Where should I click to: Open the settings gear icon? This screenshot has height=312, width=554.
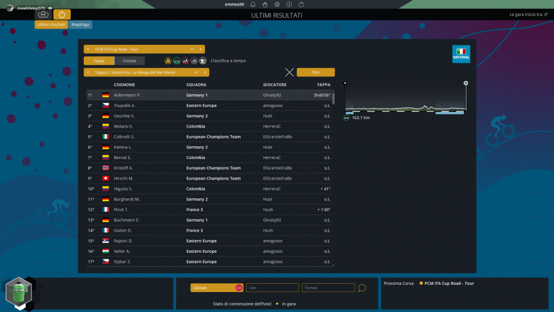[277, 4]
